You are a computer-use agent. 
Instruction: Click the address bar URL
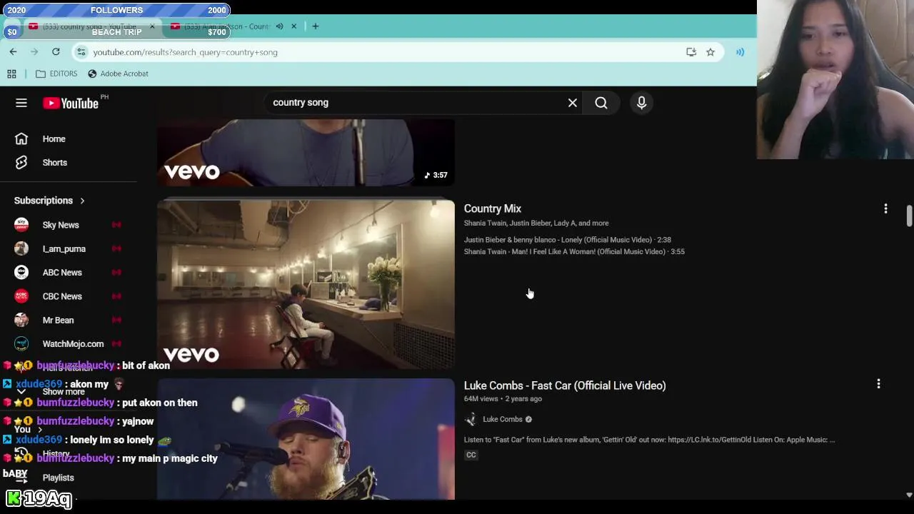[x=185, y=52]
